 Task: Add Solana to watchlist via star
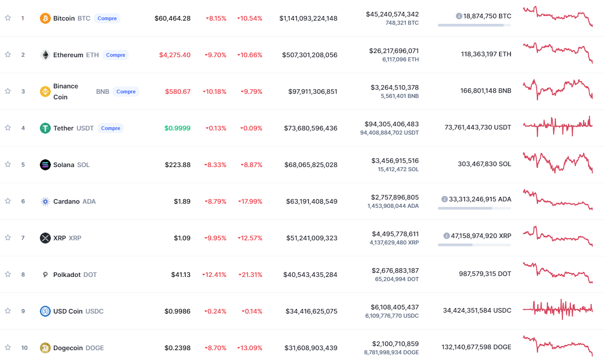(x=8, y=164)
